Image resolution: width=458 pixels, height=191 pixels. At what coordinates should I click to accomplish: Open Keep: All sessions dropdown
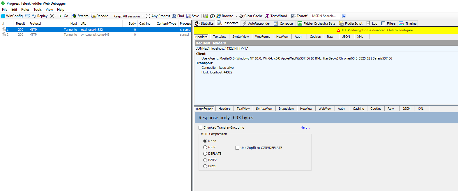128,16
